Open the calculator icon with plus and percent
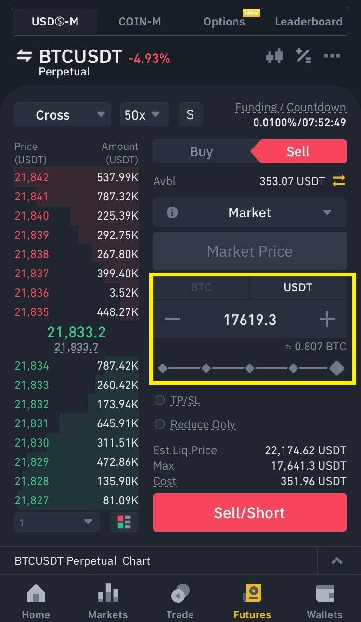Viewport: 361px width, 622px height. [303, 56]
